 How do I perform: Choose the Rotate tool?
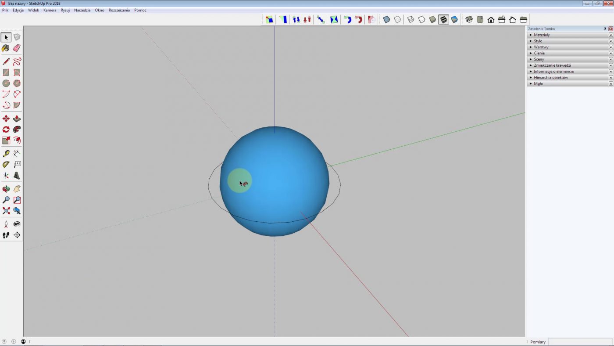6,129
